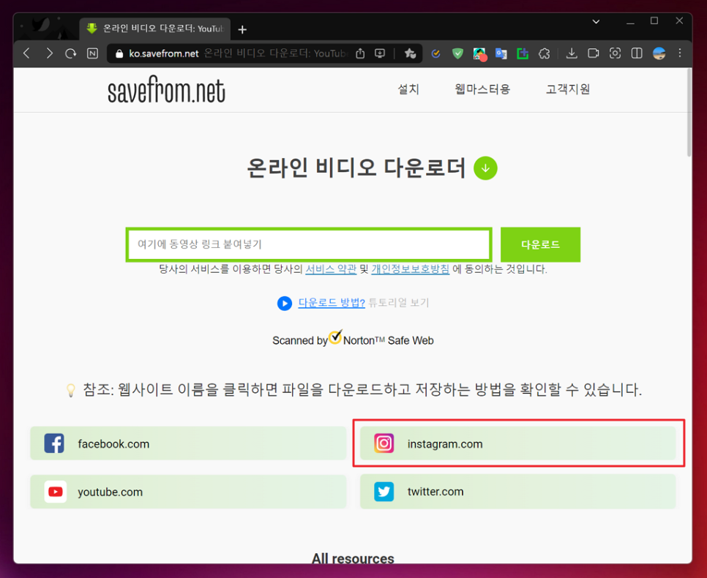The image size is (707, 578).
Task: Reload the savefrom.net page
Action: tap(70, 53)
